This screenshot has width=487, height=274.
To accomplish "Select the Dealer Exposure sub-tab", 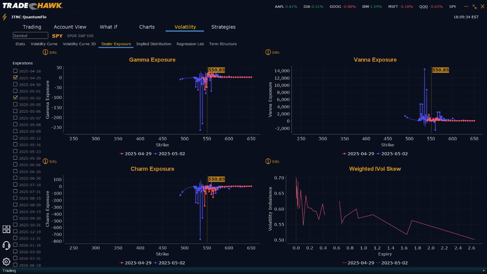I will pos(116,44).
